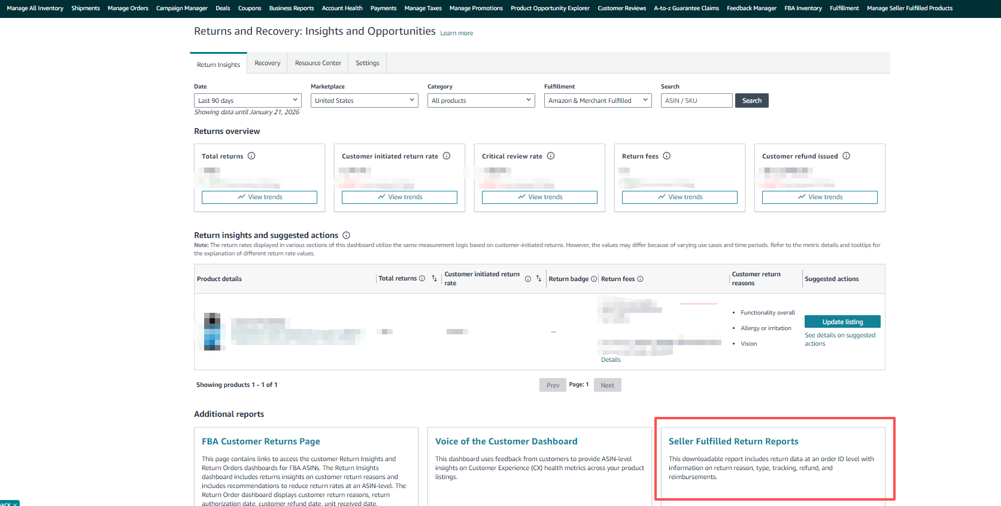The width and height of the screenshot is (1001, 506).
Task: Expand the Marketplace dropdown set to United States
Action: tap(364, 100)
